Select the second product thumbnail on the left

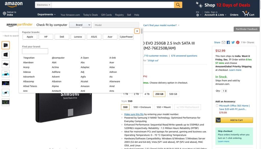[x=6, y=54]
